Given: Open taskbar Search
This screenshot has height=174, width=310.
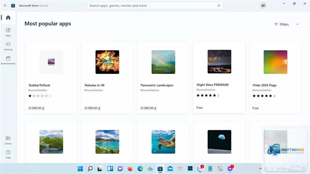Looking at the screenshot, I should point(90,169).
